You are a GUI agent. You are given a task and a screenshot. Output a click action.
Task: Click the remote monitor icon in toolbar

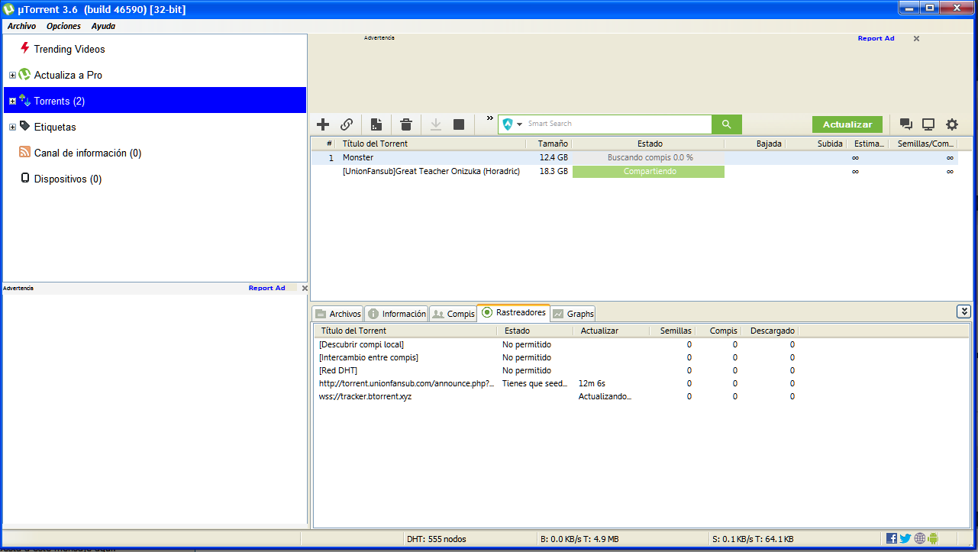pos(928,124)
